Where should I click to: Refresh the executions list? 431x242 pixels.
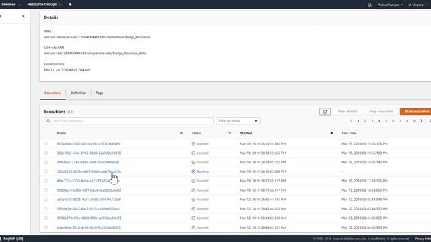[x=325, y=112]
